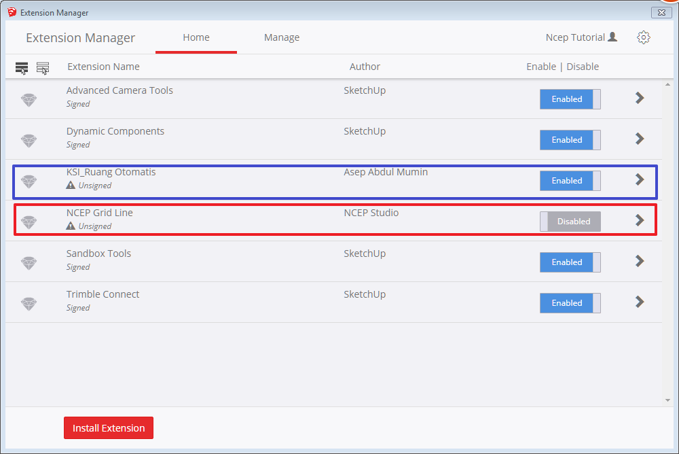Click the Dynamic Components gem icon
This screenshot has height=454, width=679.
click(29, 141)
